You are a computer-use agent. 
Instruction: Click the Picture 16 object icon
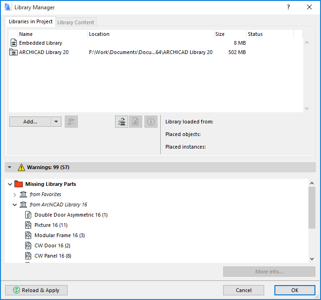(28, 225)
